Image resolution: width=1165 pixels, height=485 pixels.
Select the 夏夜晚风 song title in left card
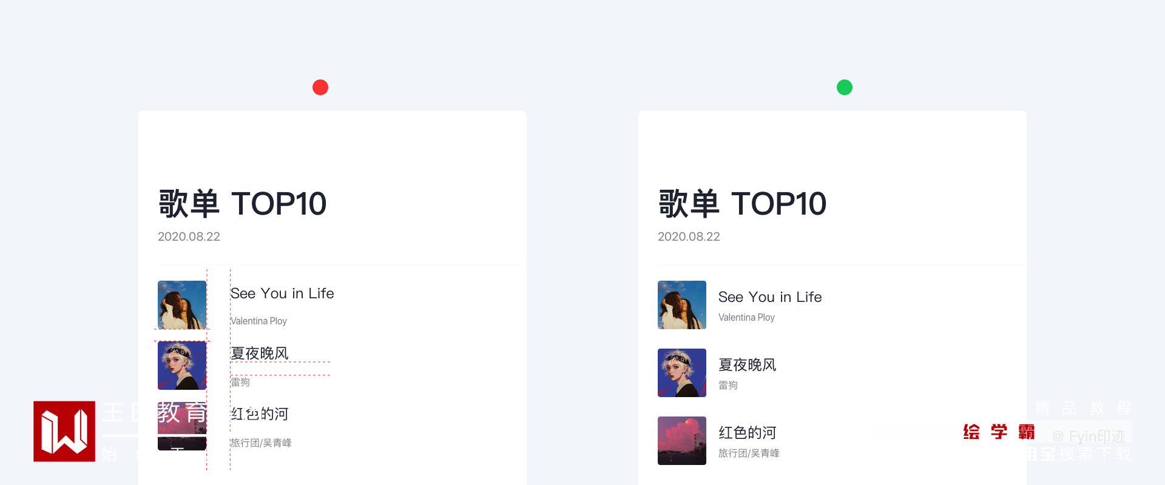(x=260, y=353)
